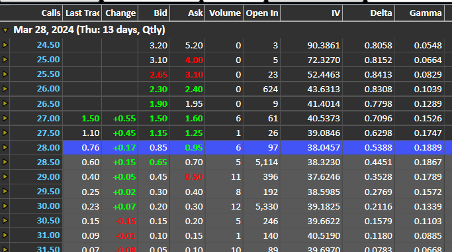Click the 2.30 bid for strike 26.00
This screenshot has width=452, height=252.
pos(158,90)
